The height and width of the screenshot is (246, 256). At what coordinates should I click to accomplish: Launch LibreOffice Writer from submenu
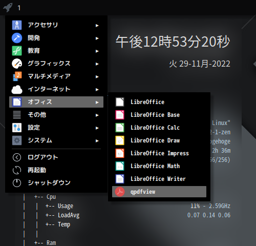point(159,179)
